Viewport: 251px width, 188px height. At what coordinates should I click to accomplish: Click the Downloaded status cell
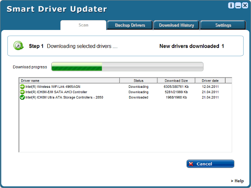coord(139,97)
